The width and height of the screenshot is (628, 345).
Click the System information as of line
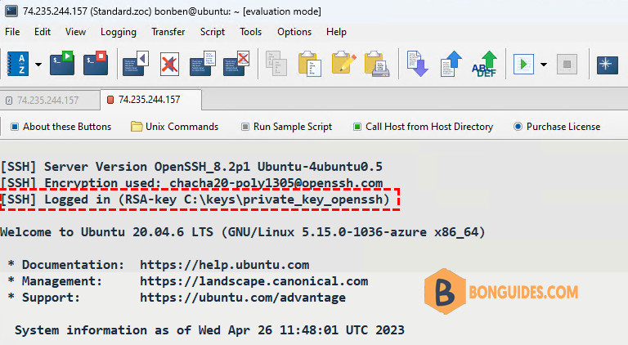(209, 329)
